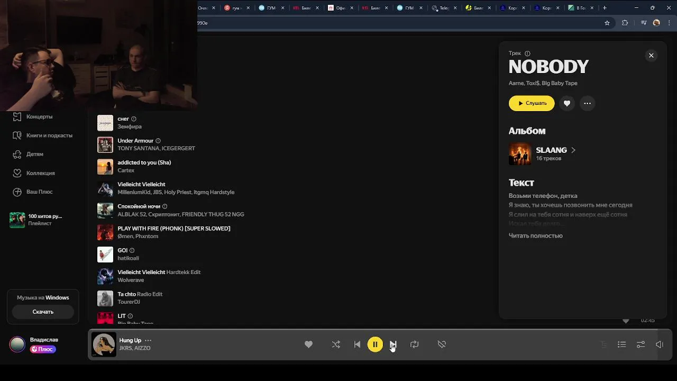This screenshot has width=677, height=381.
Task: Click the 02:45 track duration
Action: (x=647, y=320)
